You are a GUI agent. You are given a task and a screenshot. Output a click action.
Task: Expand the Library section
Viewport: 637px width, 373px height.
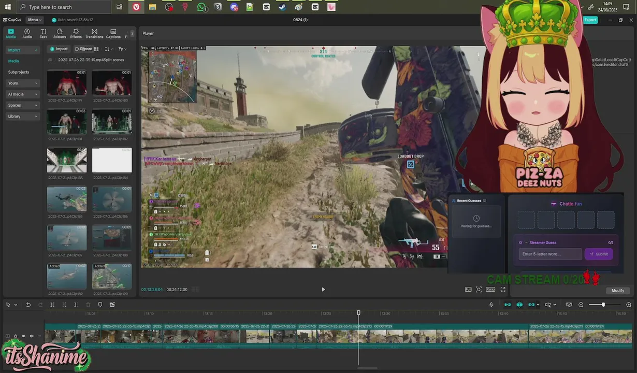click(23, 116)
